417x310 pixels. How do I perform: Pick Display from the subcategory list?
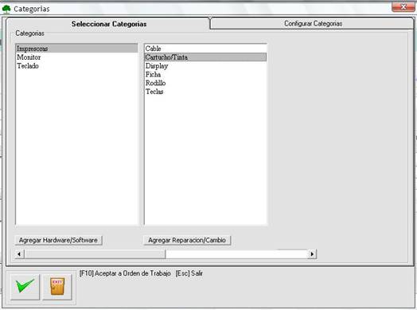(205, 66)
